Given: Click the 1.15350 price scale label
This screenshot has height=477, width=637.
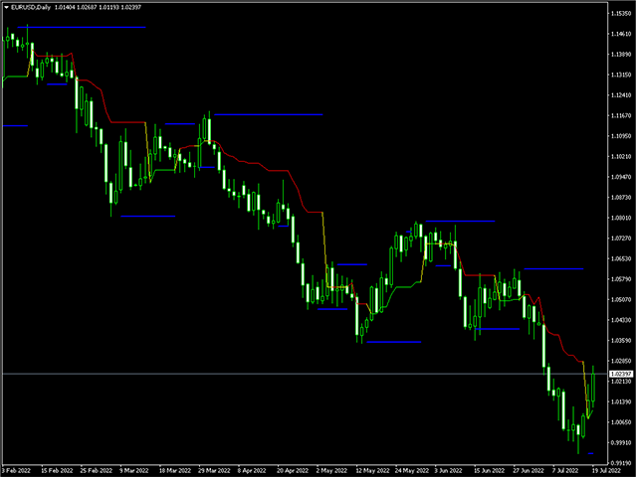Looking at the screenshot, I should (x=621, y=14).
